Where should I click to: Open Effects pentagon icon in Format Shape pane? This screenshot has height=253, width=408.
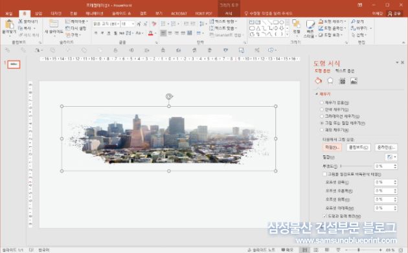330,81
